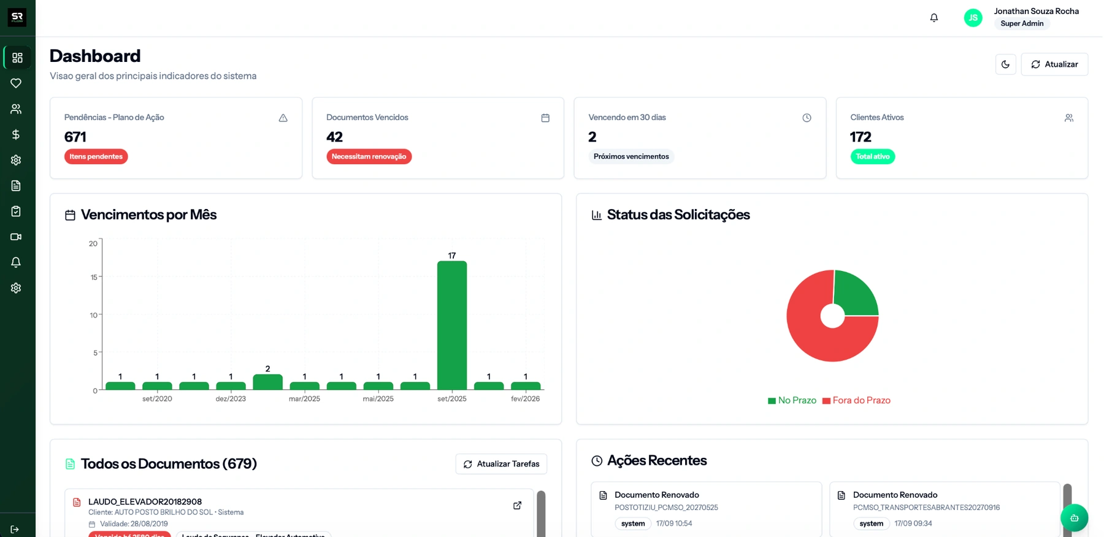Click warning triangle icon on Pendências card

pos(283,118)
